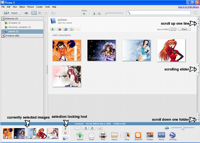200x143 pixels.
Task: Create a gift CD from the album
Action: 71,29
